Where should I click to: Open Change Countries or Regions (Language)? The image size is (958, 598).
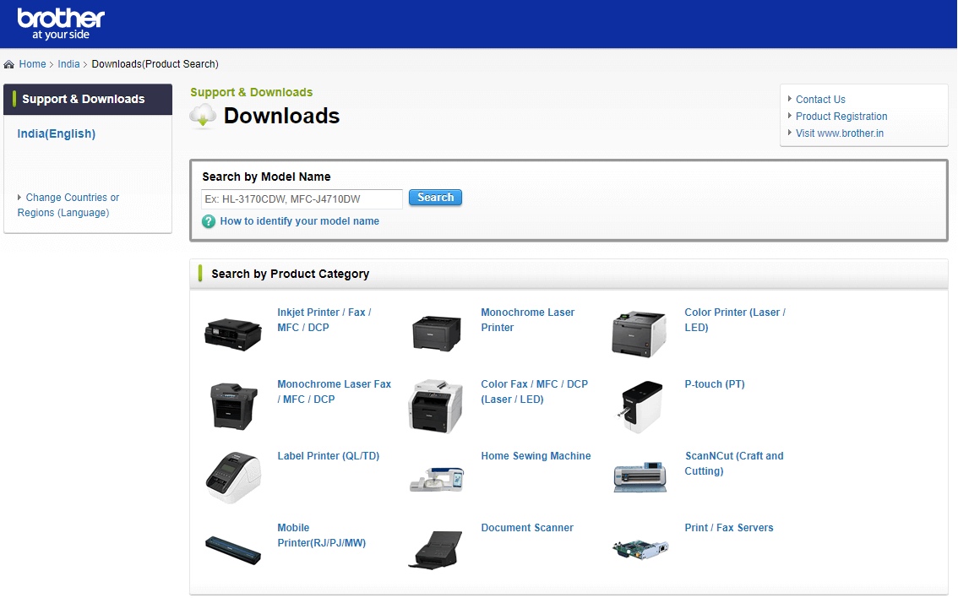[68, 205]
